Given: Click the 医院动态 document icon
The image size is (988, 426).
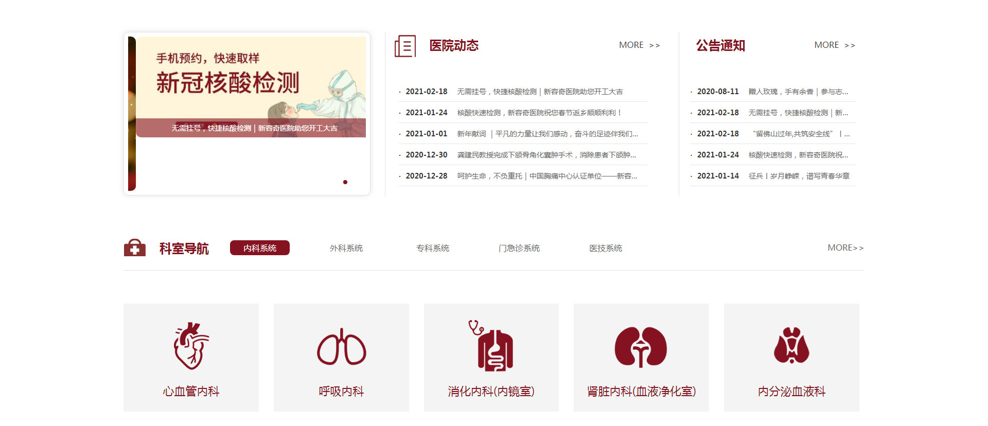Looking at the screenshot, I should [405, 46].
